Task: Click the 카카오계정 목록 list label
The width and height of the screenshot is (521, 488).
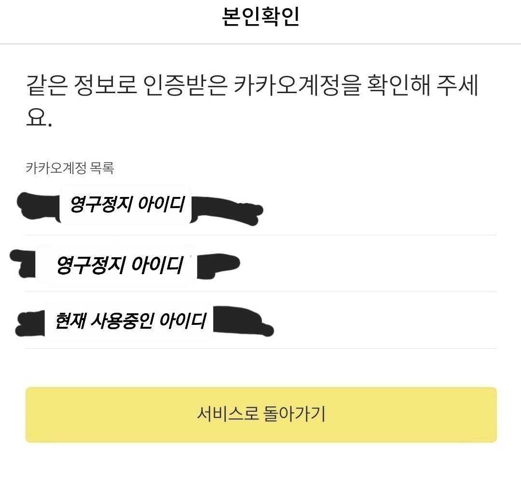Action: point(69,168)
